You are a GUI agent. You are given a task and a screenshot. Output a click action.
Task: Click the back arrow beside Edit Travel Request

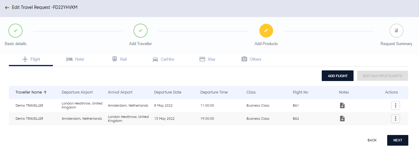pos(7,8)
